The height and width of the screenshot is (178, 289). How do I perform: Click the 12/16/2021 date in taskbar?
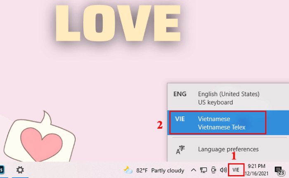coord(257,173)
